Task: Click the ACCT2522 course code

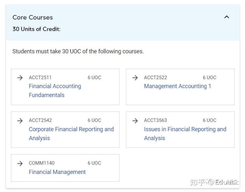Action: click(155, 78)
